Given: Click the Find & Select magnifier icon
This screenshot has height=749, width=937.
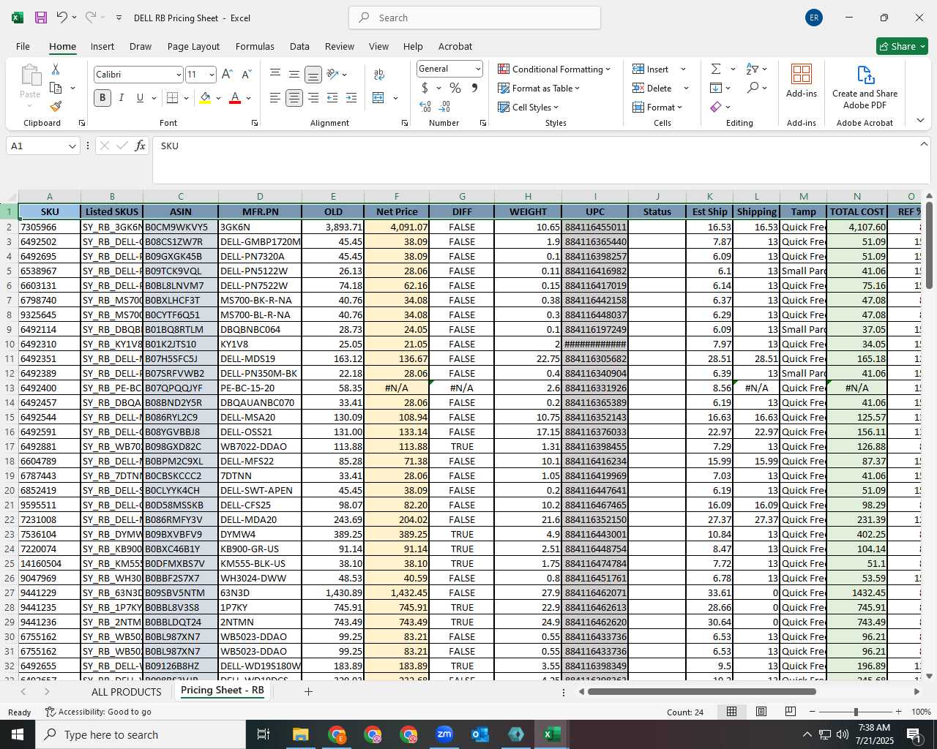Looking at the screenshot, I should point(753,88).
